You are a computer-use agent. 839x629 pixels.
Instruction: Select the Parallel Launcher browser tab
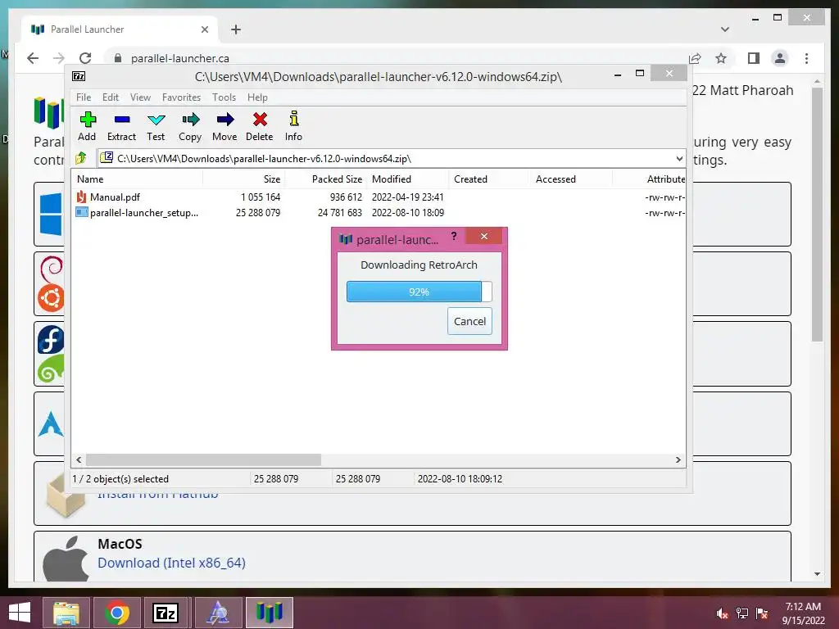coord(120,29)
